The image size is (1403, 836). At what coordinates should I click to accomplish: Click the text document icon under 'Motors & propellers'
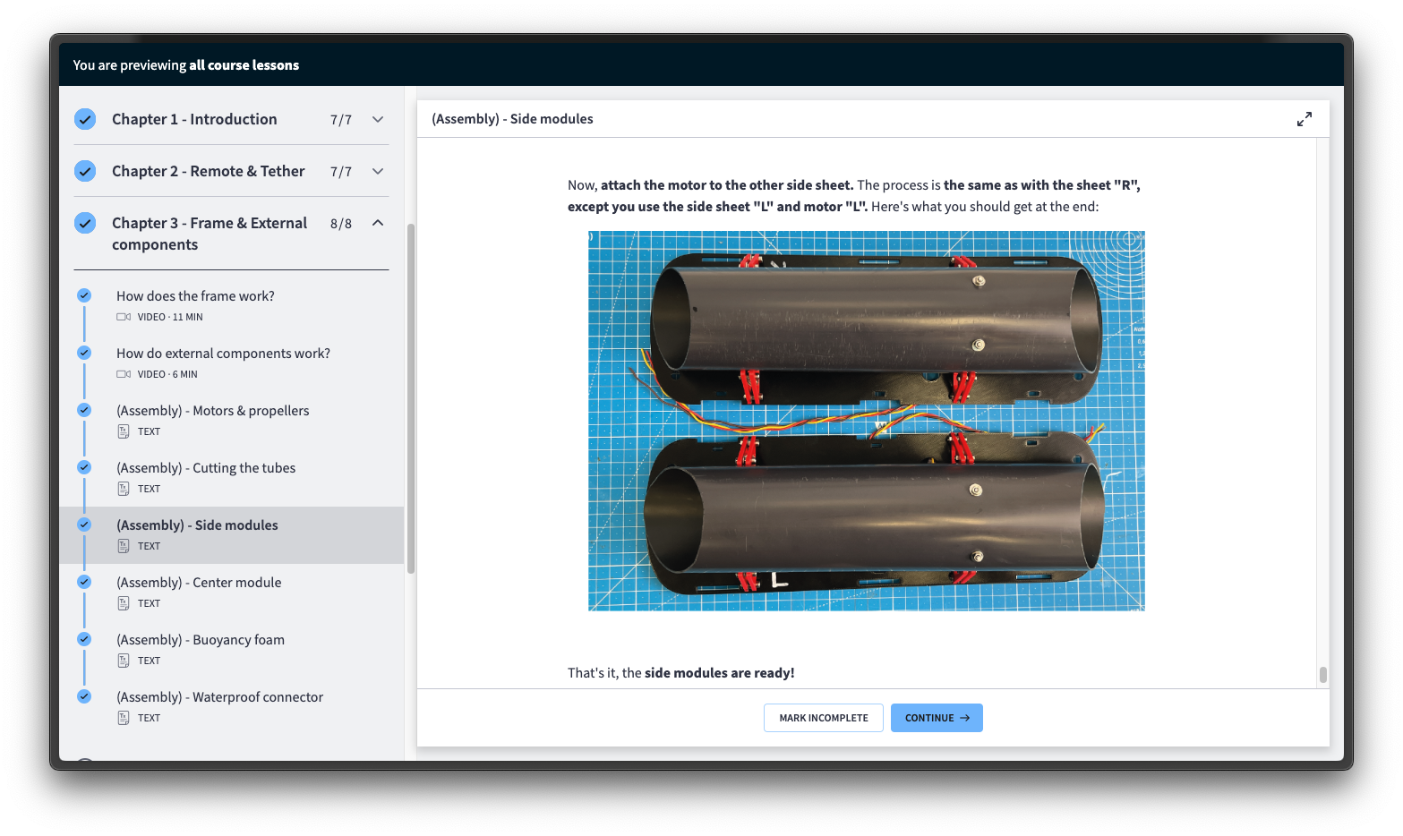point(124,431)
